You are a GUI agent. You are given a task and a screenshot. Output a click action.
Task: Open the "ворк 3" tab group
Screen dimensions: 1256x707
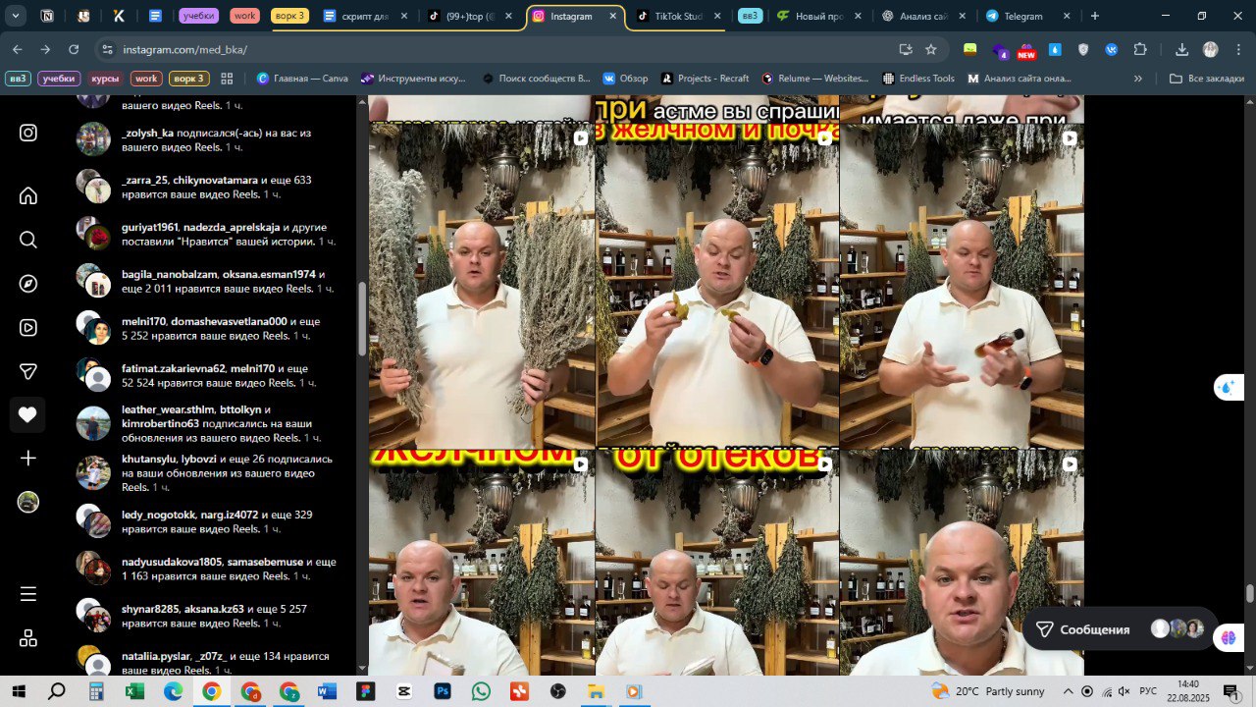point(288,16)
